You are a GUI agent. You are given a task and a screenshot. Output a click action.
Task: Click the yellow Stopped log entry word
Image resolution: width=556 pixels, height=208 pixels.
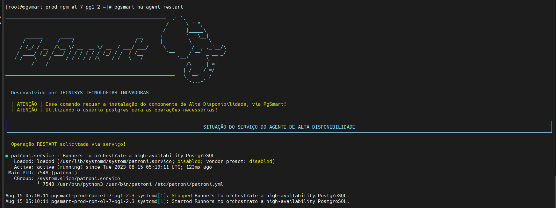click(182, 196)
